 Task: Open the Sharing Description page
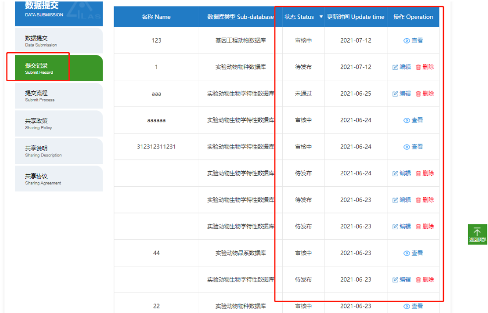pyautogui.click(x=58, y=151)
